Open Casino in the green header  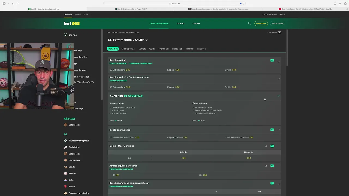pos(196,24)
